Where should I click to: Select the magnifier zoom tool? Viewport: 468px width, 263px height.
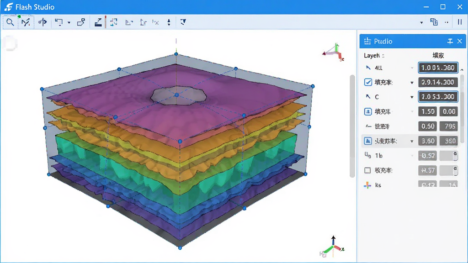(x=10, y=22)
